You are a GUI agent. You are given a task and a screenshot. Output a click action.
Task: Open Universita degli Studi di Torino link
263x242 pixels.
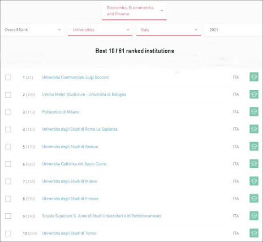[69, 234]
